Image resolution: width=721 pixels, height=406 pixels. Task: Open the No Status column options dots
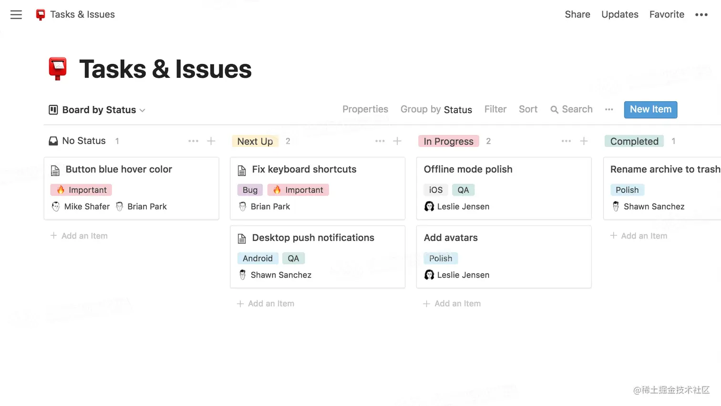coord(193,141)
